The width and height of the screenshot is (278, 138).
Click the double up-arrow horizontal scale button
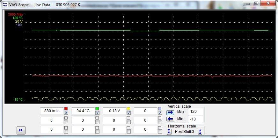tap(200, 132)
